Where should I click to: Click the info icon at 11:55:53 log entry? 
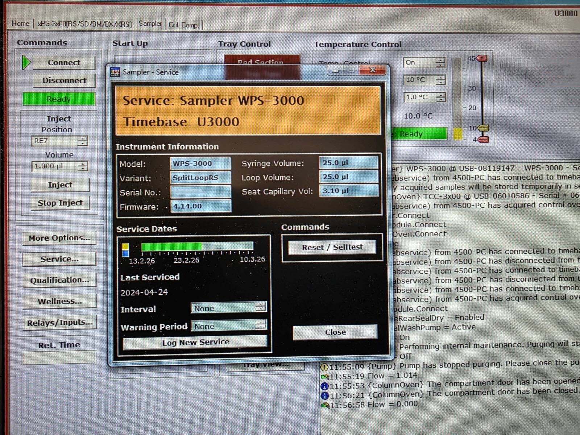[325, 386]
